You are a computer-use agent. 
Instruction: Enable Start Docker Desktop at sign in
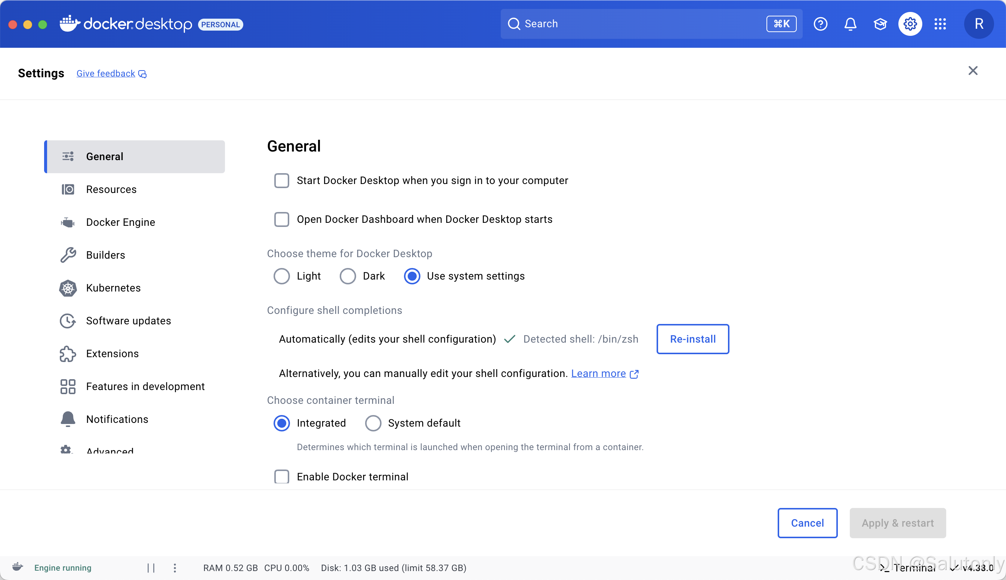pyautogui.click(x=281, y=180)
